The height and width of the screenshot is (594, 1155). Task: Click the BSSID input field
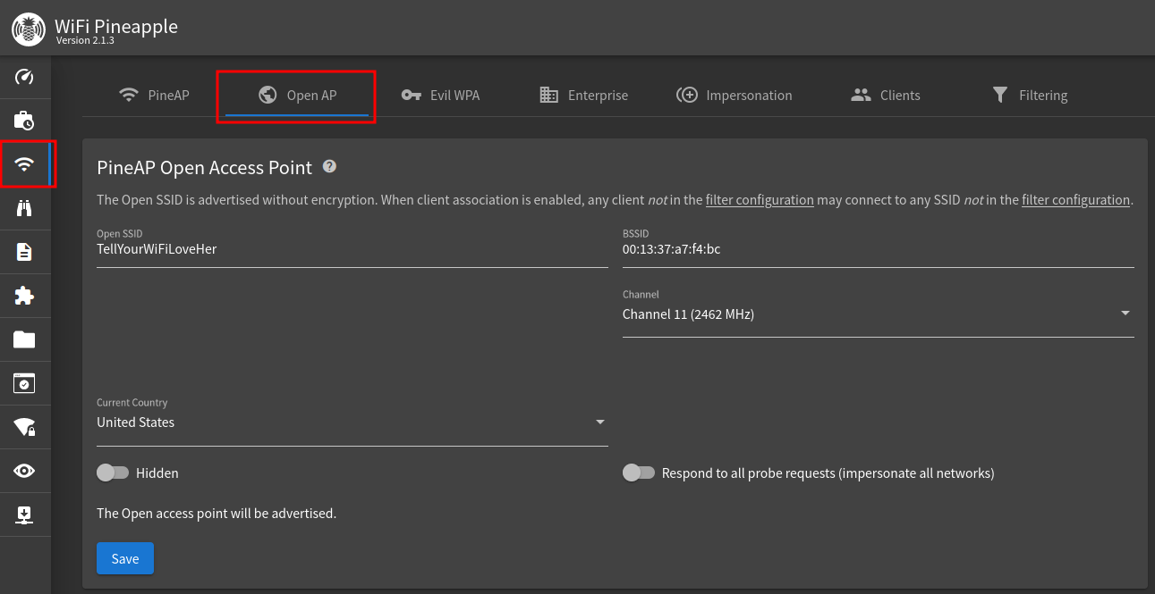pos(877,250)
